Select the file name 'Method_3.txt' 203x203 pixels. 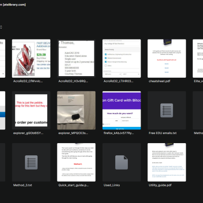click(x=23, y=185)
